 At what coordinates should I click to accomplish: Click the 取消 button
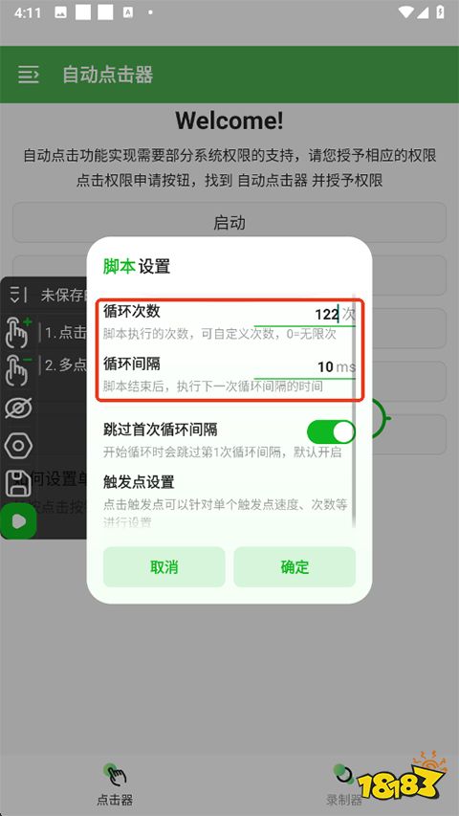tap(164, 566)
